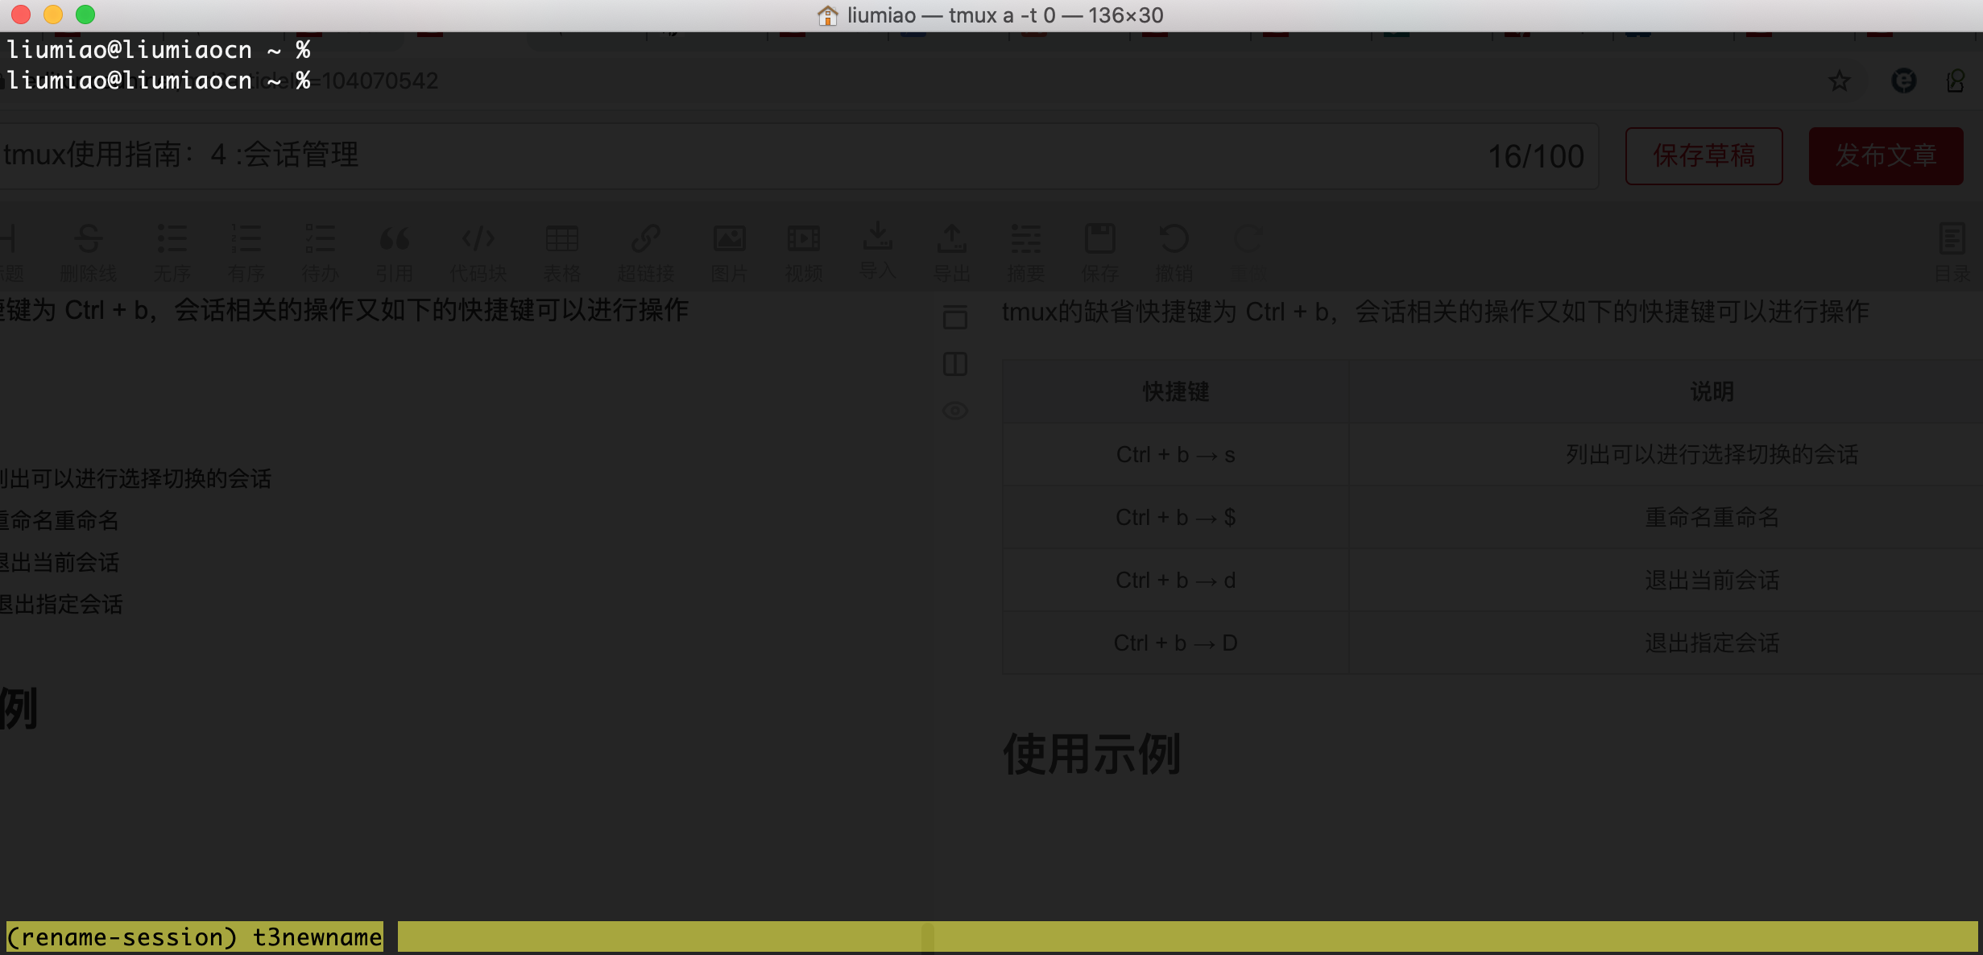Switch to split editor view toggle
Image resolution: width=1983 pixels, height=955 pixels.
click(x=955, y=364)
